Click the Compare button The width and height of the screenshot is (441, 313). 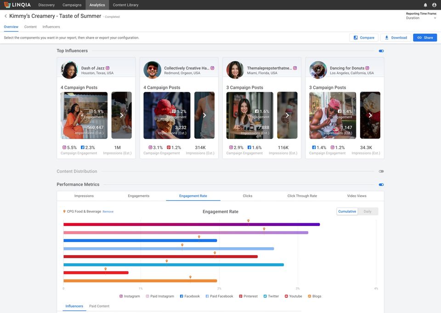click(x=364, y=37)
